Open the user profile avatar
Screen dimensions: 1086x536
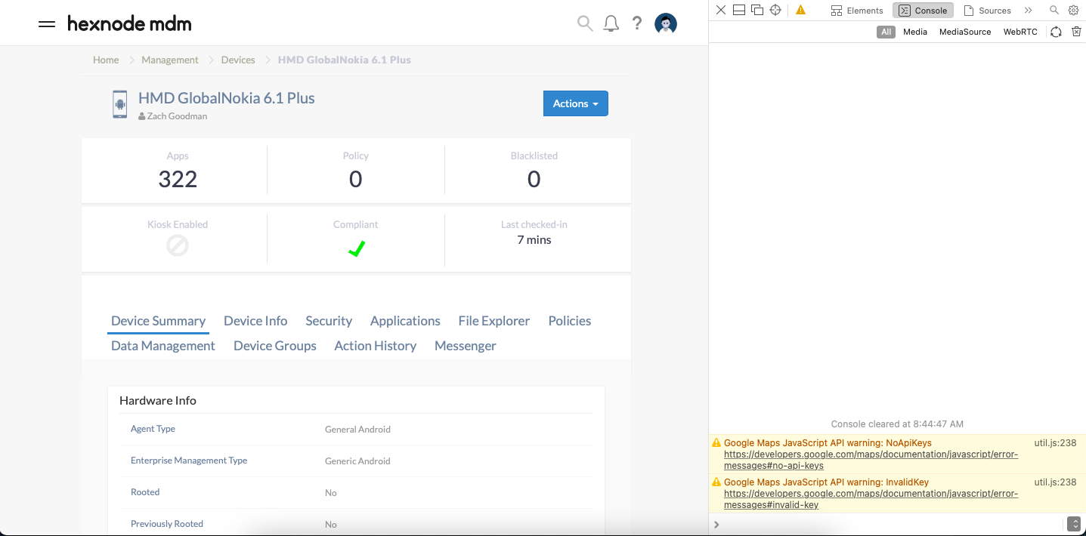pyautogui.click(x=666, y=23)
